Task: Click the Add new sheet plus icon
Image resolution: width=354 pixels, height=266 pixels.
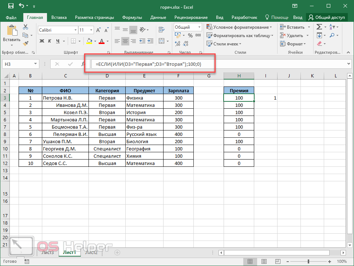Action: point(117,252)
